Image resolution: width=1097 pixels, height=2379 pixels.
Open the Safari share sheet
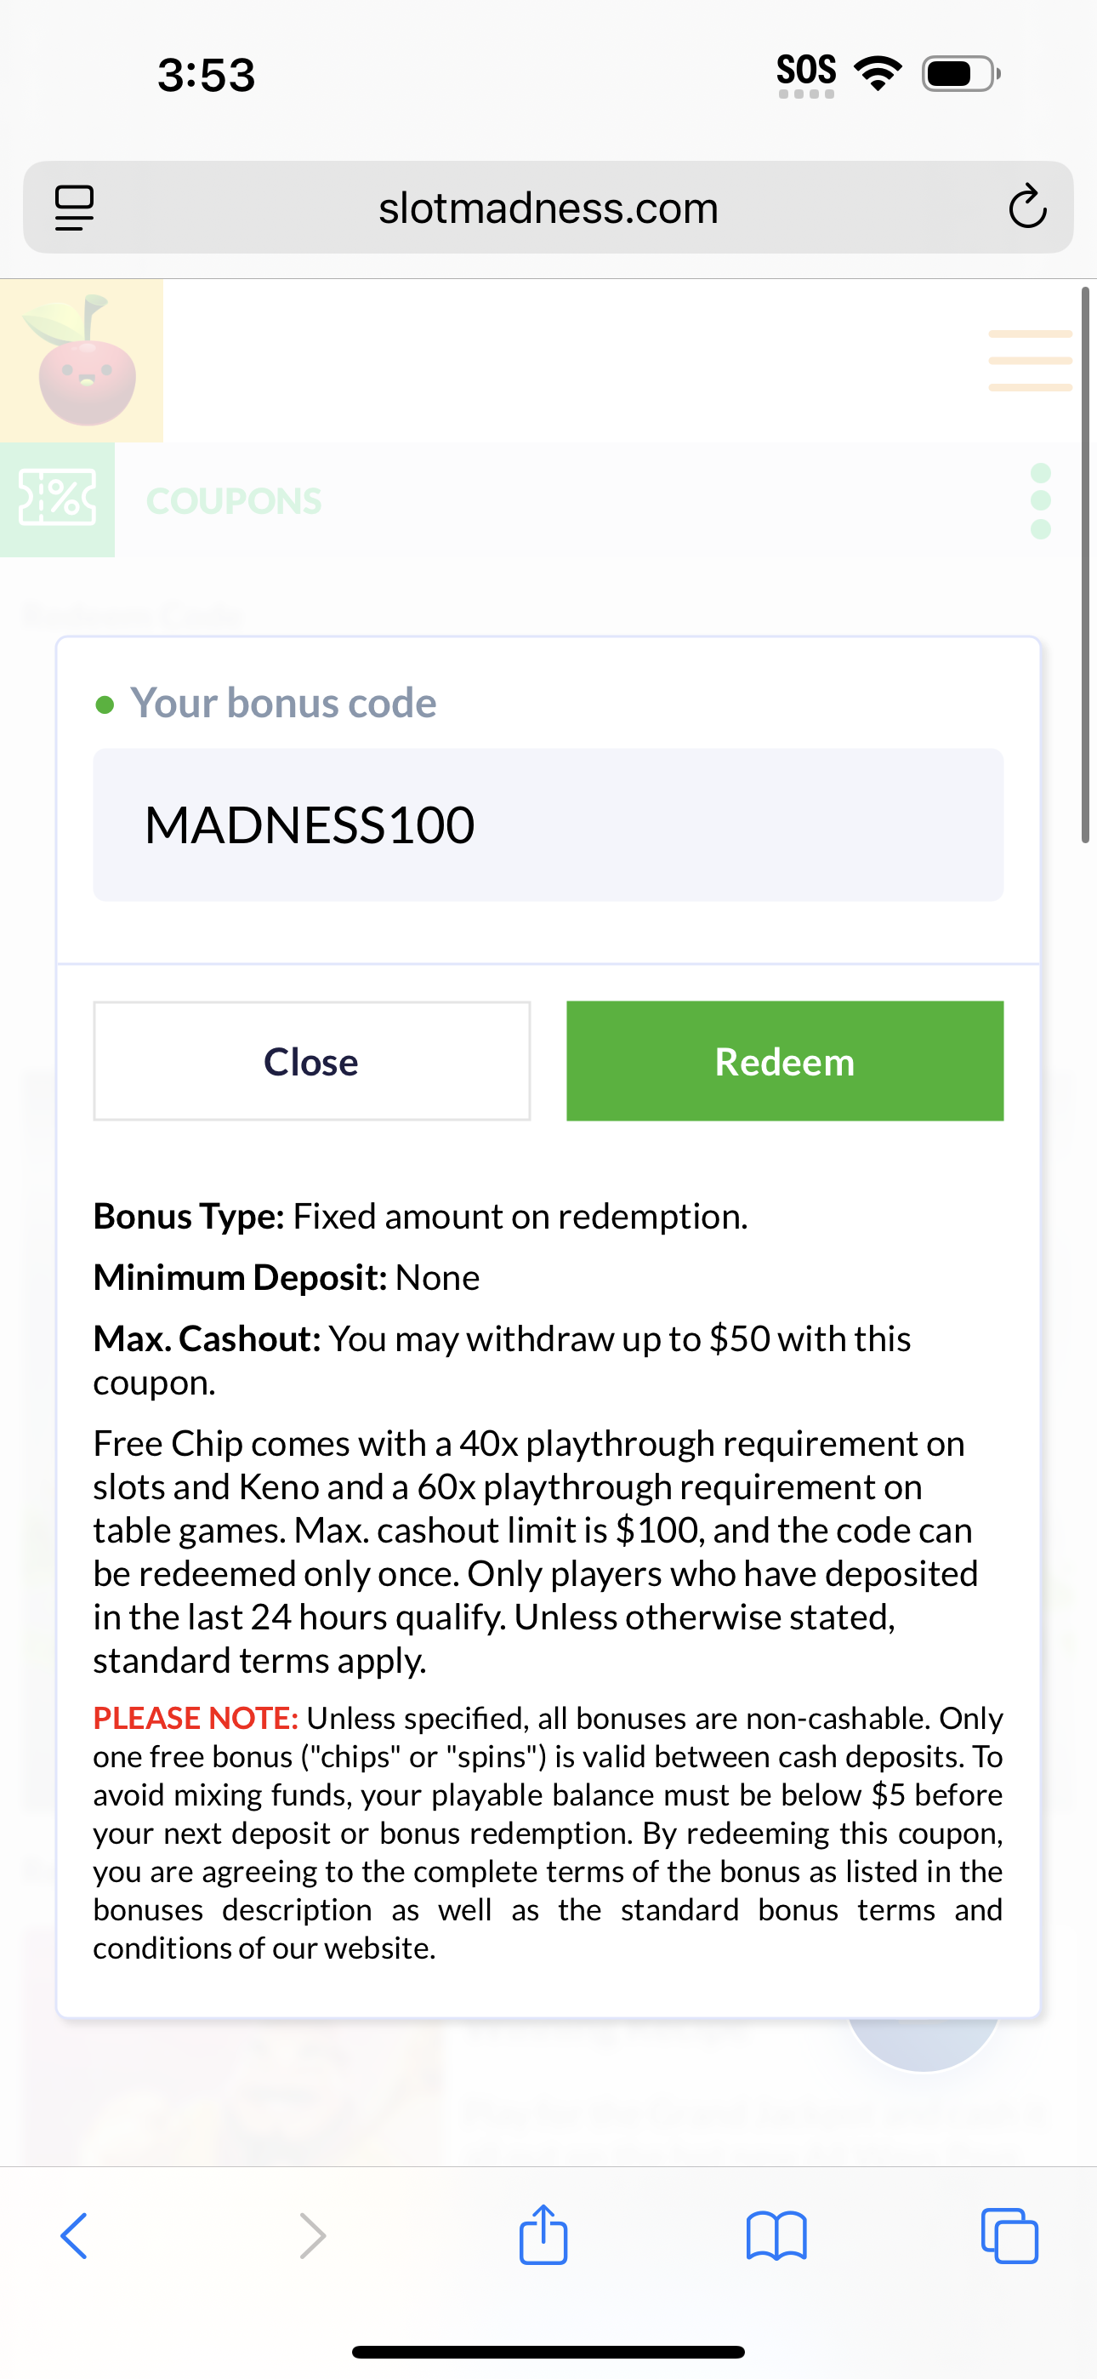coord(543,2234)
